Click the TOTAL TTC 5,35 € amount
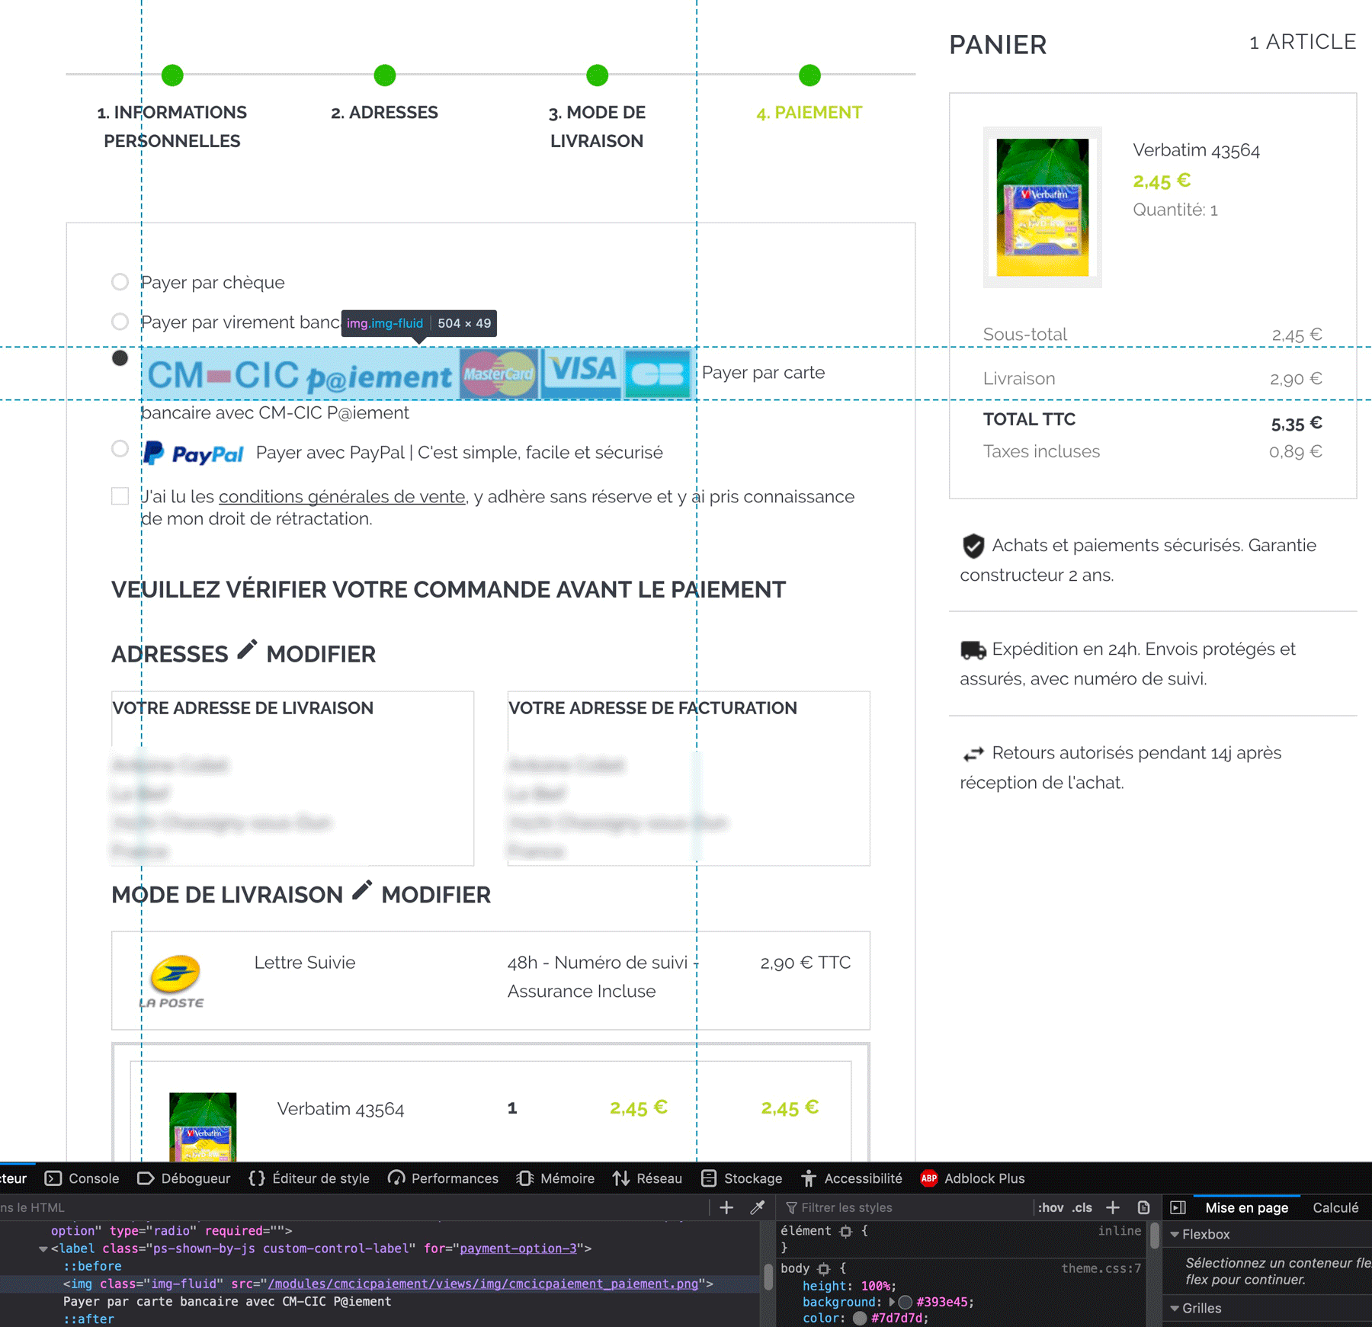The image size is (1372, 1327). (x=1296, y=424)
